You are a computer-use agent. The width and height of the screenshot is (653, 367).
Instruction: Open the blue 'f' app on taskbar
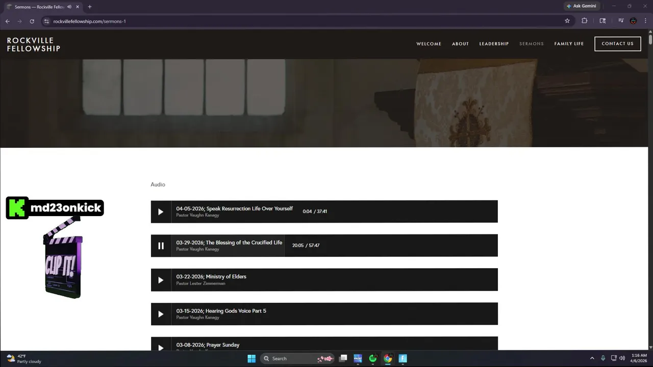(403, 358)
